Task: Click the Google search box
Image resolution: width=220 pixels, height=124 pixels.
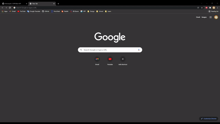Action: point(110,50)
